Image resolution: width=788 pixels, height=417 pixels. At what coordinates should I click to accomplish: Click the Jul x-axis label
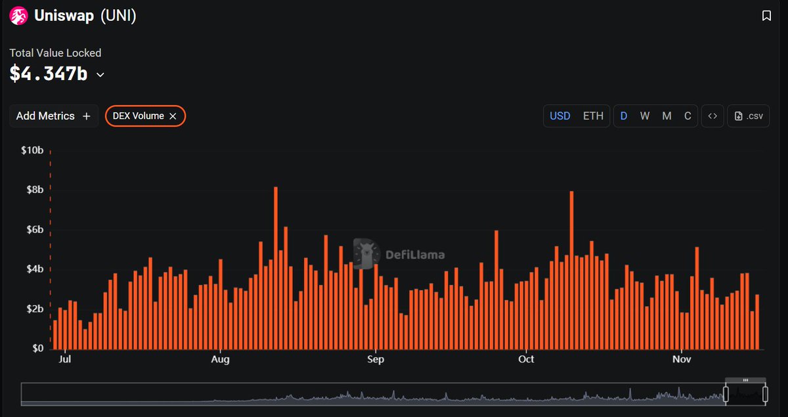[x=65, y=359]
